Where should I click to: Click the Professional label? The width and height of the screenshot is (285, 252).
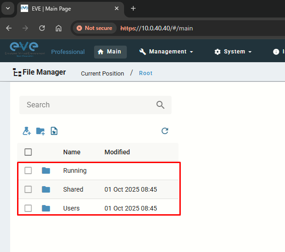click(68, 52)
